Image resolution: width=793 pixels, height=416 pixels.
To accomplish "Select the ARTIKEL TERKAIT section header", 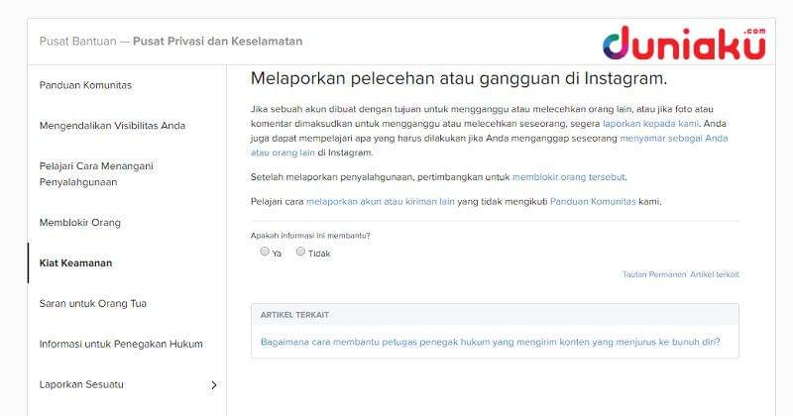I will [294, 314].
